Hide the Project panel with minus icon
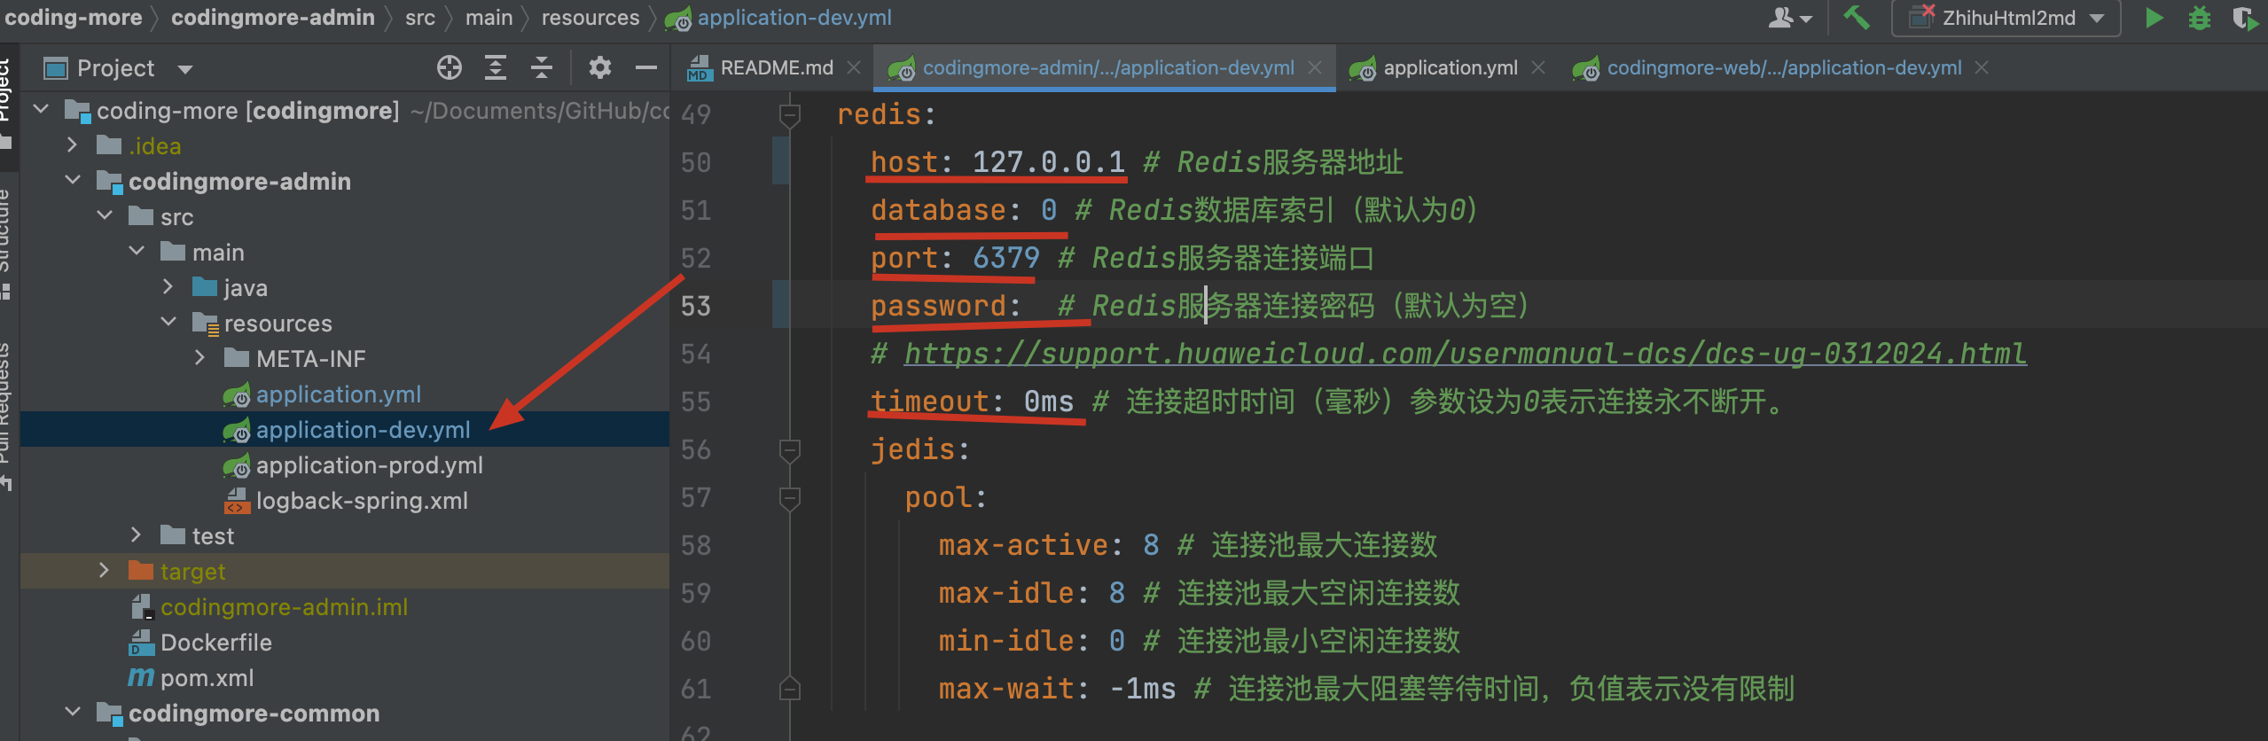The height and width of the screenshot is (741, 2268). click(x=646, y=68)
